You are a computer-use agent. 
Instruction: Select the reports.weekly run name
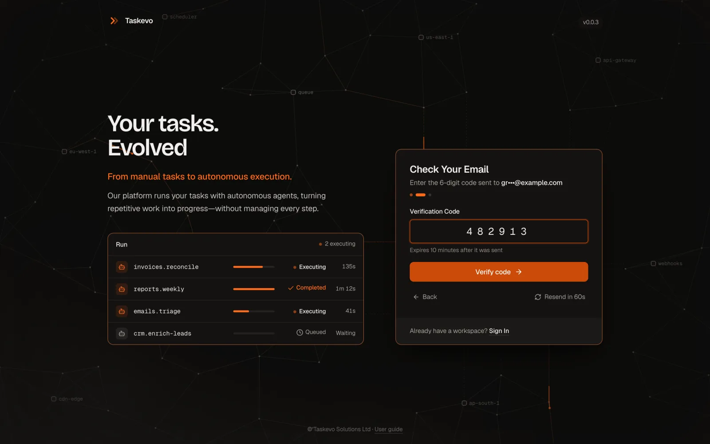(x=159, y=289)
